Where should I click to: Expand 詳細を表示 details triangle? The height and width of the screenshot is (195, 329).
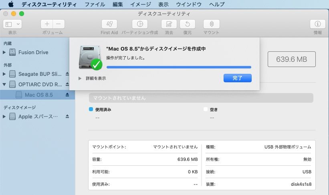(80, 78)
